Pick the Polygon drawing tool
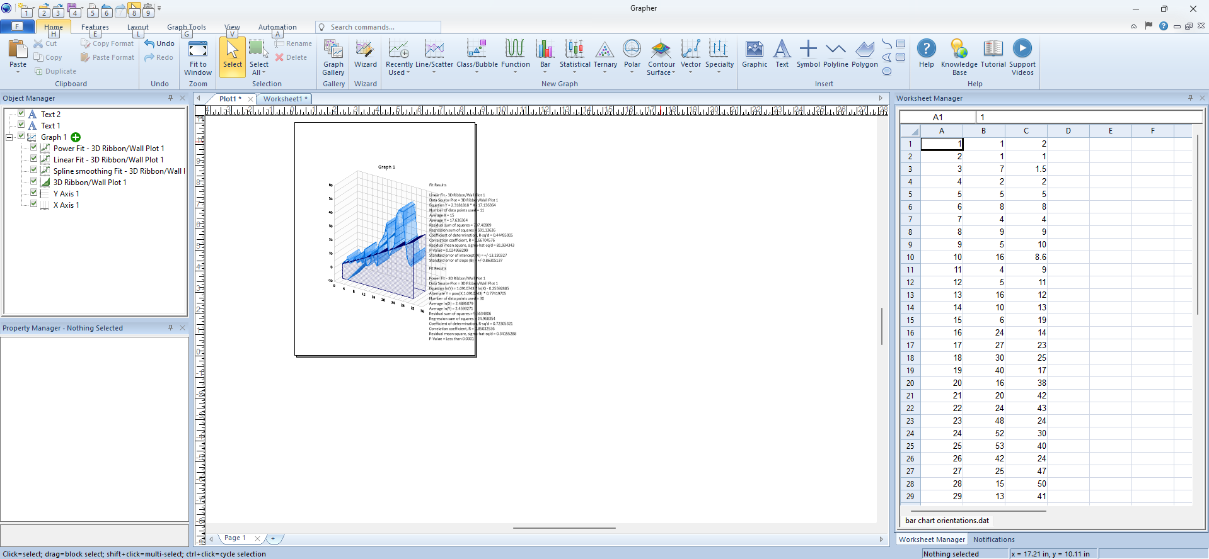This screenshot has height=559, width=1209. coord(865,54)
